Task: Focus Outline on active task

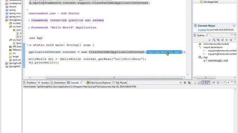Action: coord(209,40)
